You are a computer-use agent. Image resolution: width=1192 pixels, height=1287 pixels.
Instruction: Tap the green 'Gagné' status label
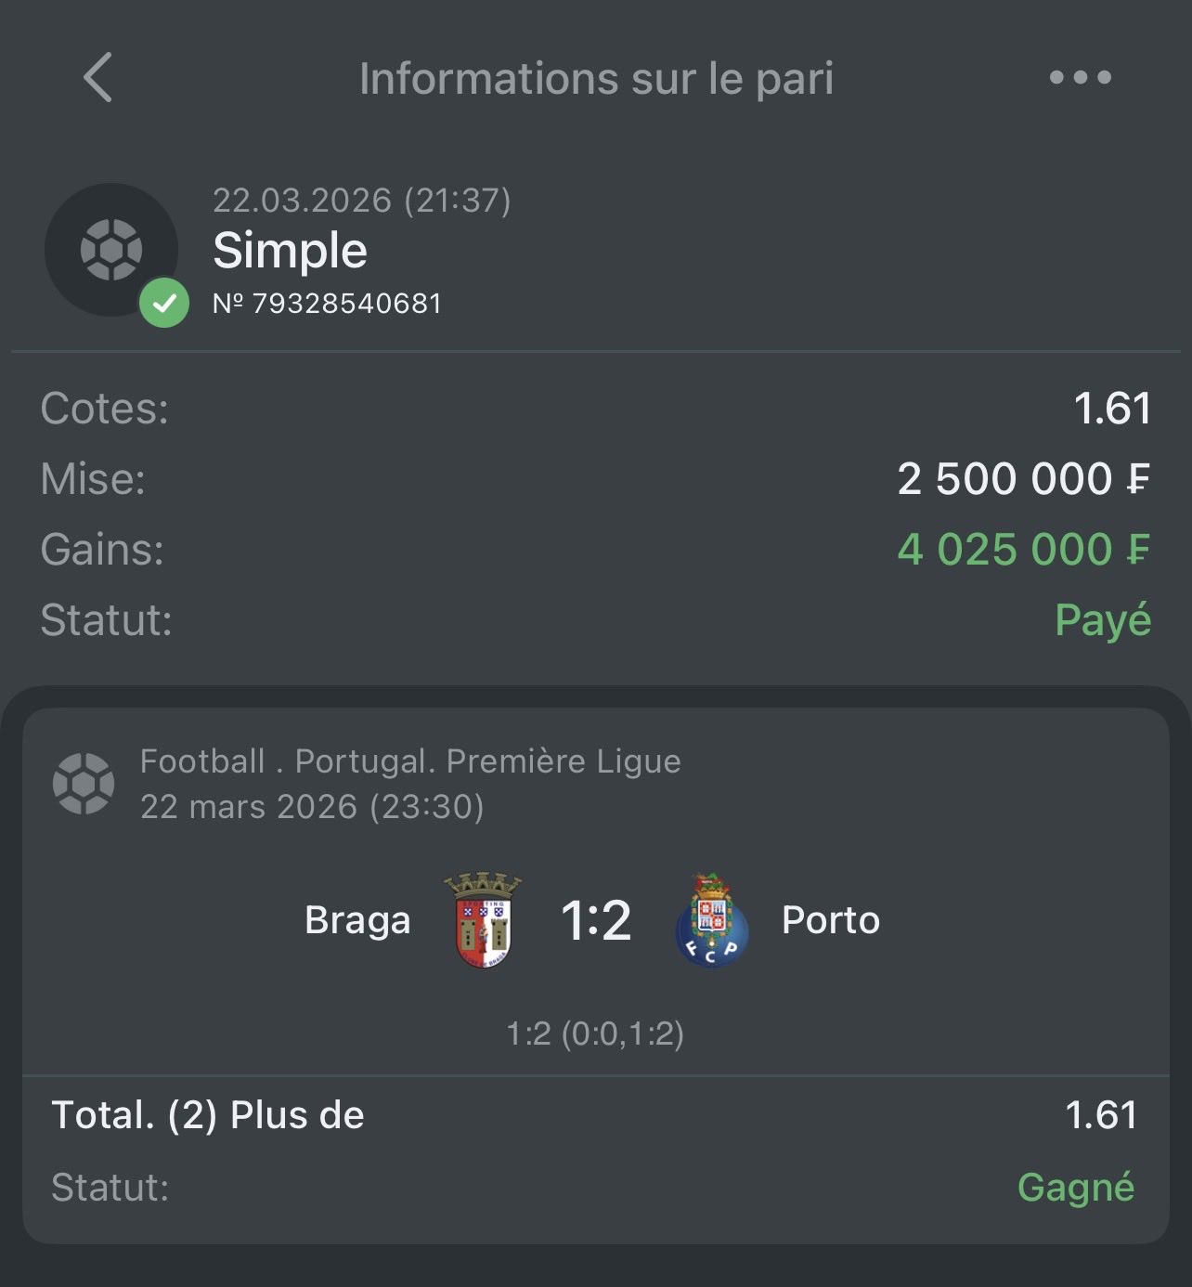click(1075, 1188)
